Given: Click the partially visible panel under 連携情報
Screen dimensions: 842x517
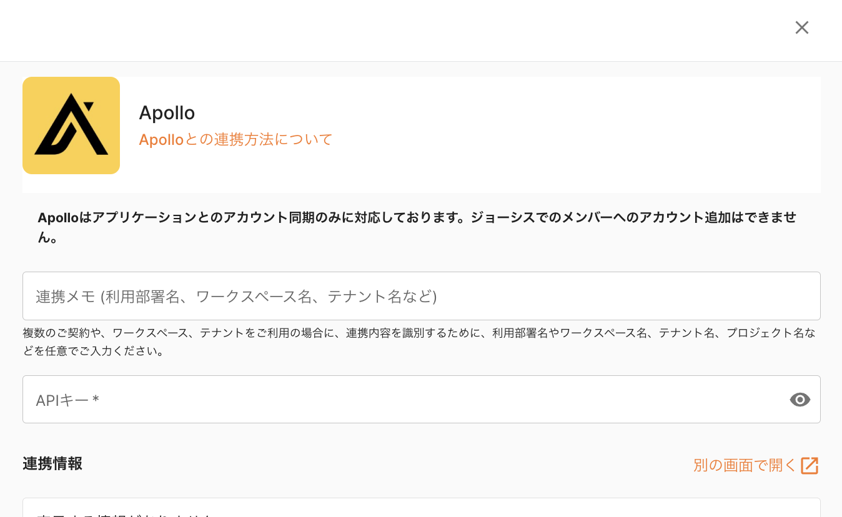Looking at the screenshot, I should pyautogui.click(x=421, y=508).
